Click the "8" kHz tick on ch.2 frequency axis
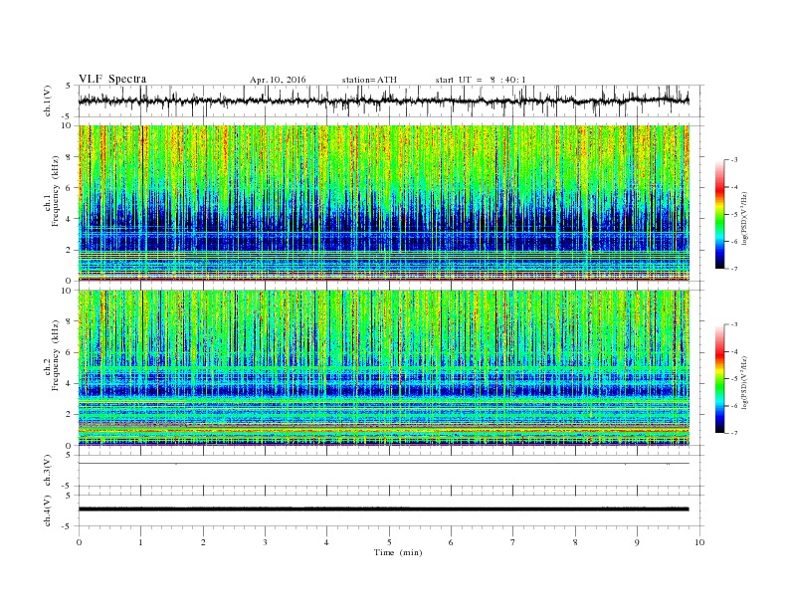Image resolution: width=788 pixels, height=609 pixels. (x=70, y=321)
